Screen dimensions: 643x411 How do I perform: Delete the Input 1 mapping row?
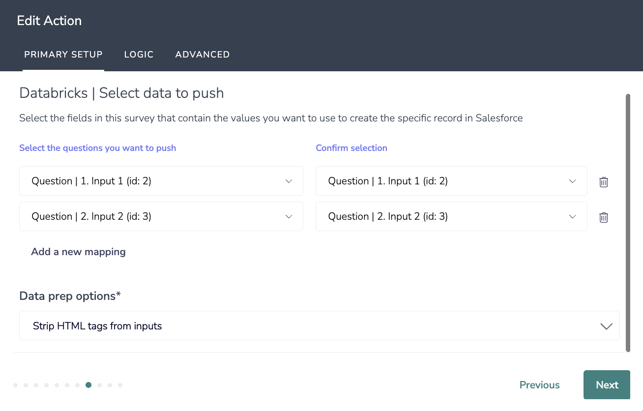click(604, 182)
